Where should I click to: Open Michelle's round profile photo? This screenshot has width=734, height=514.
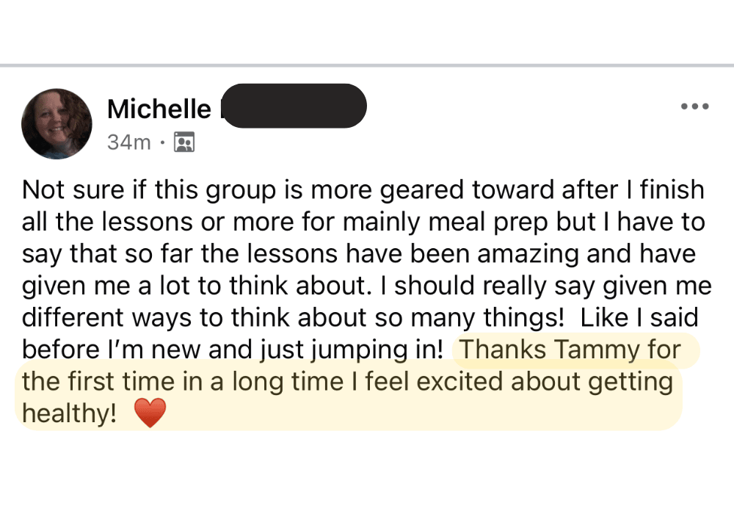point(57,123)
